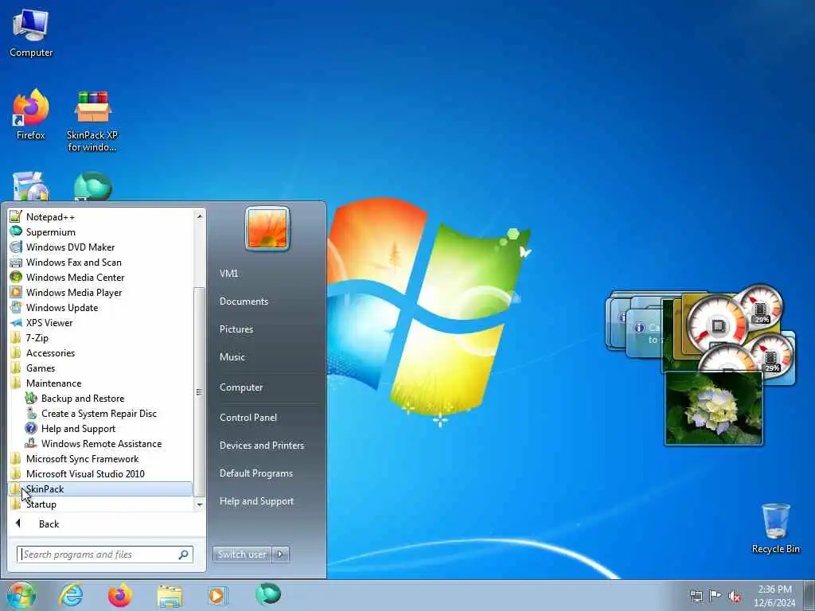Select the Computer desktop icon
Image resolution: width=815 pixels, height=611 pixels.
click(31, 33)
